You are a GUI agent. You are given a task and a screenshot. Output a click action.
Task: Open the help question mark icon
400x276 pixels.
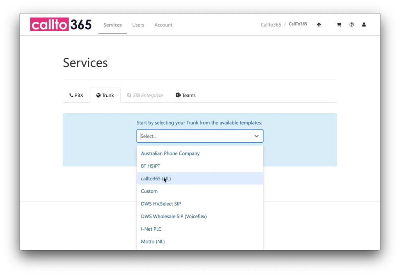pos(352,25)
